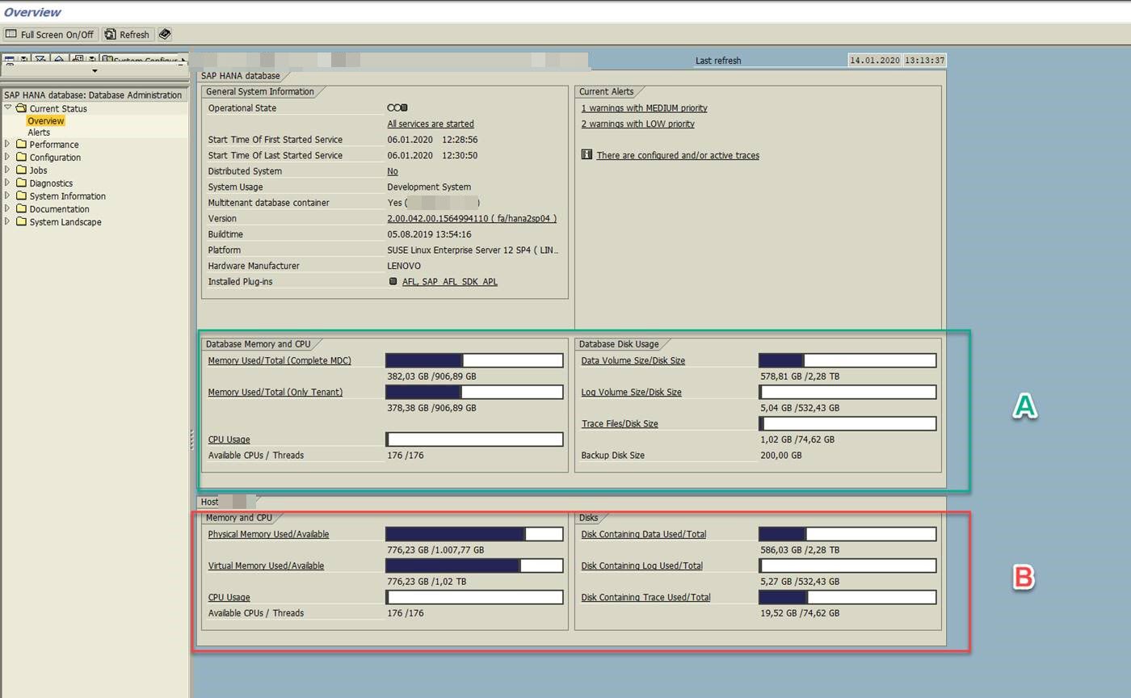Open the Version 2.00.042.00 link
The width and height of the screenshot is (1131, 698).
click(472, 218)
